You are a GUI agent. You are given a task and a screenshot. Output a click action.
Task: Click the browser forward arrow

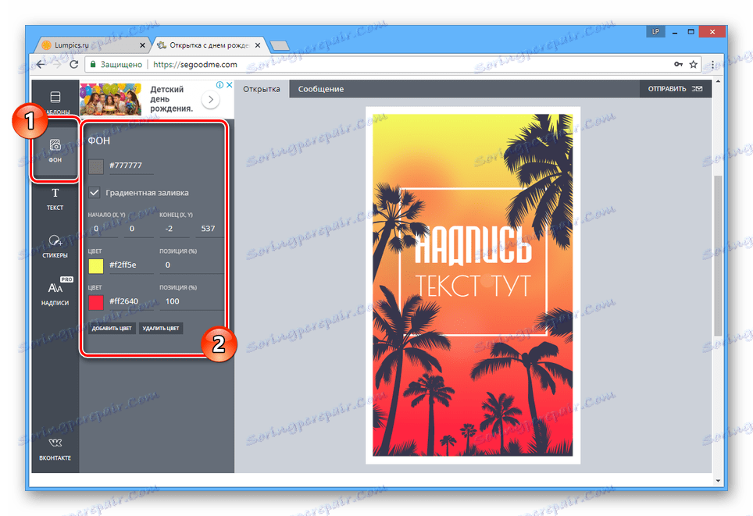click(57, 64)
